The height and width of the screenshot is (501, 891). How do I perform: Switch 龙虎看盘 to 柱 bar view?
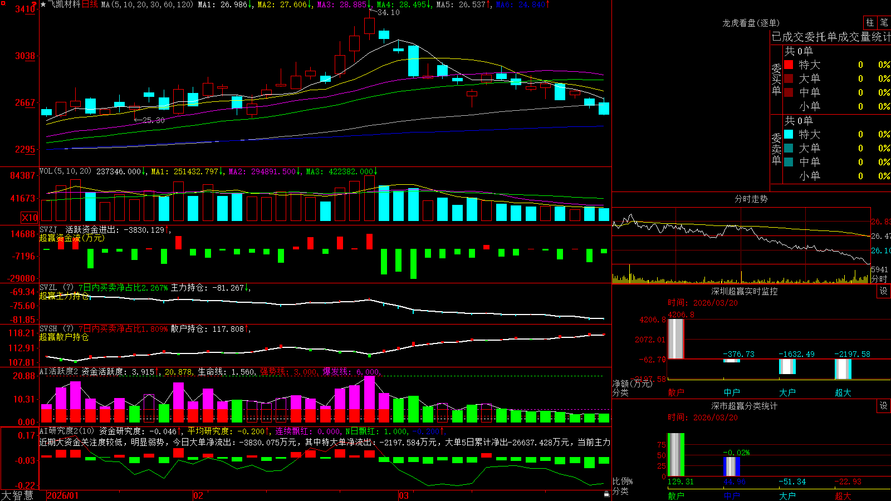[x=870, y=22]
